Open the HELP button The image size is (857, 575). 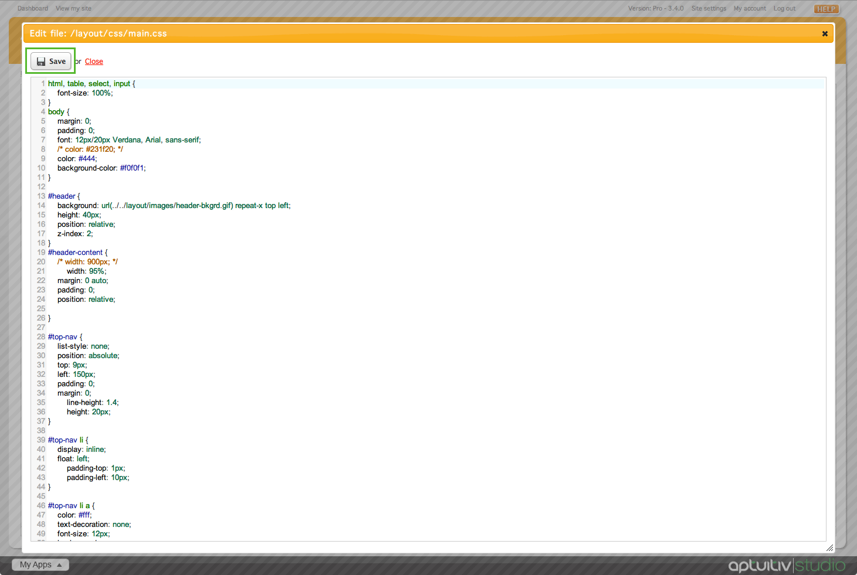[x=826, y=9]
